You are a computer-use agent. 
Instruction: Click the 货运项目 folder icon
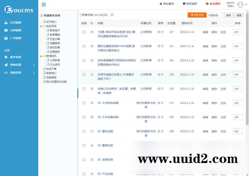click(x=45, y=26)
